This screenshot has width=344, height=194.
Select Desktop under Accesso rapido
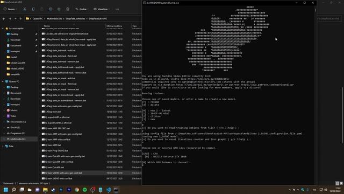(x=15, y=34)
